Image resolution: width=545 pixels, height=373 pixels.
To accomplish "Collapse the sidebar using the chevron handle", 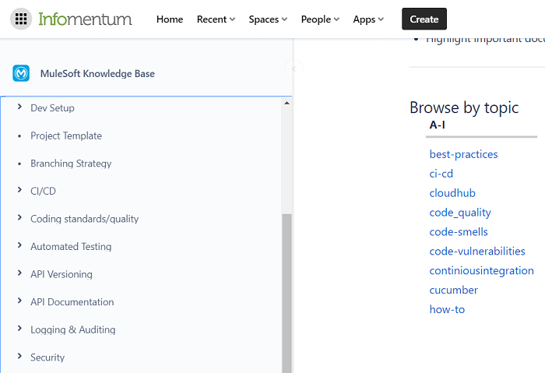I will pyautogui.click(x=294, y=69).
